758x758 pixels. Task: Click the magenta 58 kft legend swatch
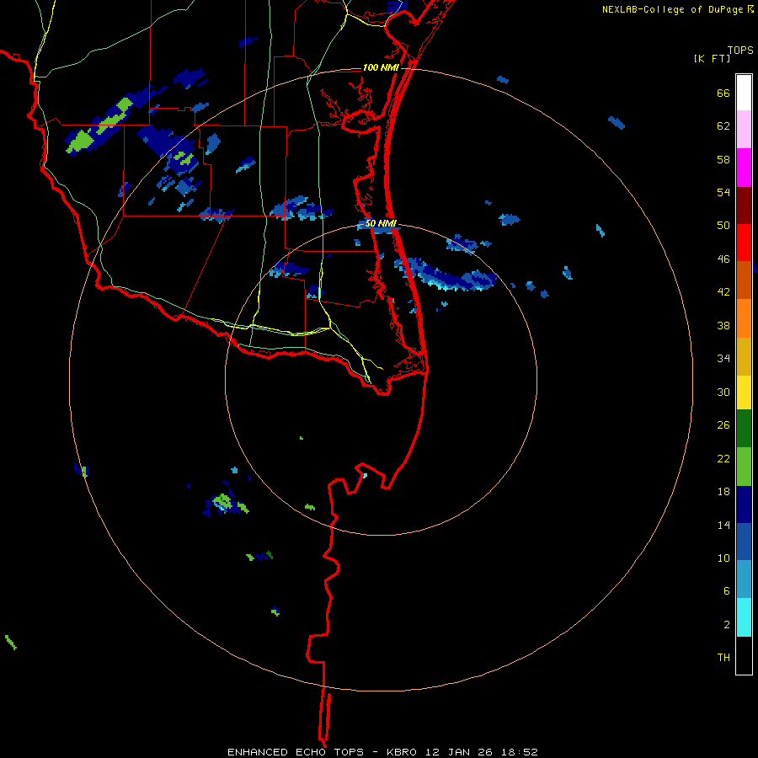744,168
